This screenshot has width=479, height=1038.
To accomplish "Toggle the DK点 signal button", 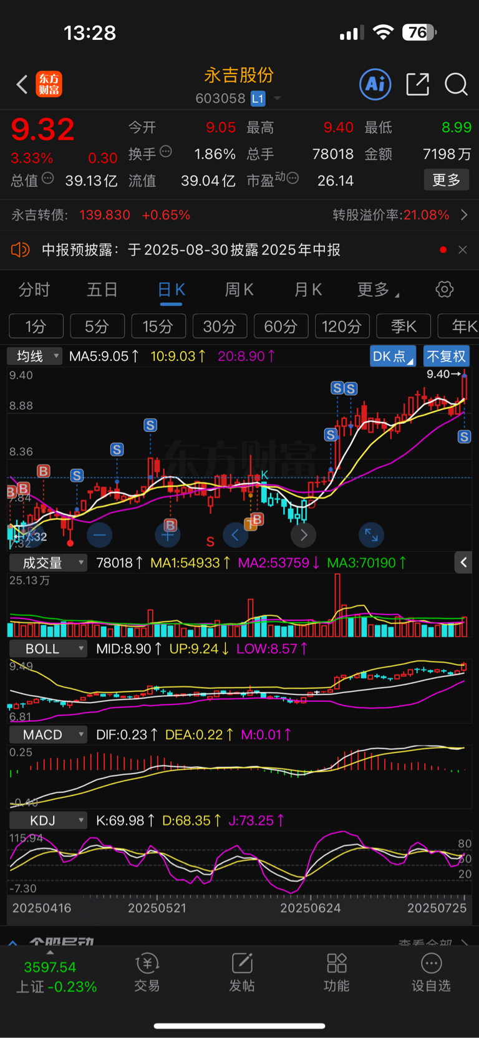I will pyautogui.click(x=392, y=357).
